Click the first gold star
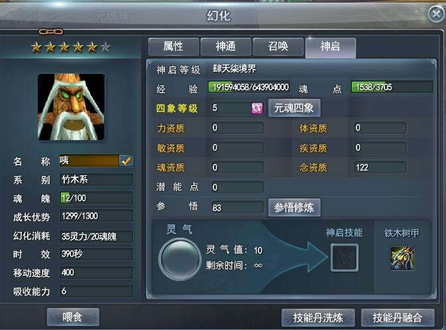 click(36, 47)
